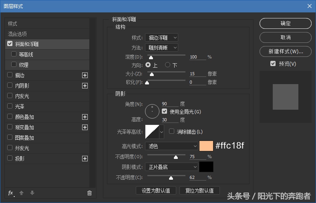The height and width of the screenshot is (203, 316).
Task: Click the 高度 field showing 30
Action: click(170, 120)
